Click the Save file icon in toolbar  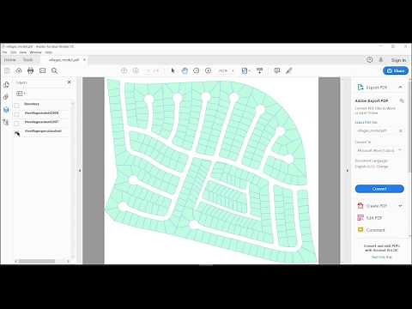[x=7, y=70]
